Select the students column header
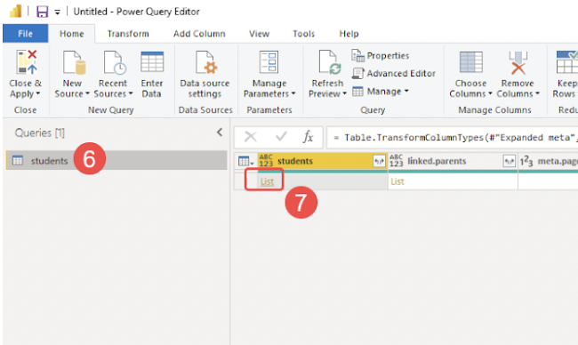 click(323, 161)
